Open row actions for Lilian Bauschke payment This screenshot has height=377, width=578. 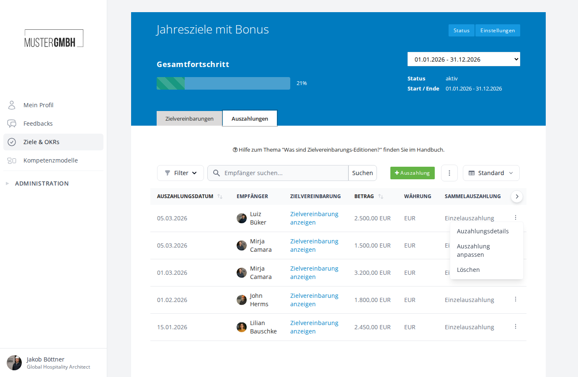click(516, 326)
